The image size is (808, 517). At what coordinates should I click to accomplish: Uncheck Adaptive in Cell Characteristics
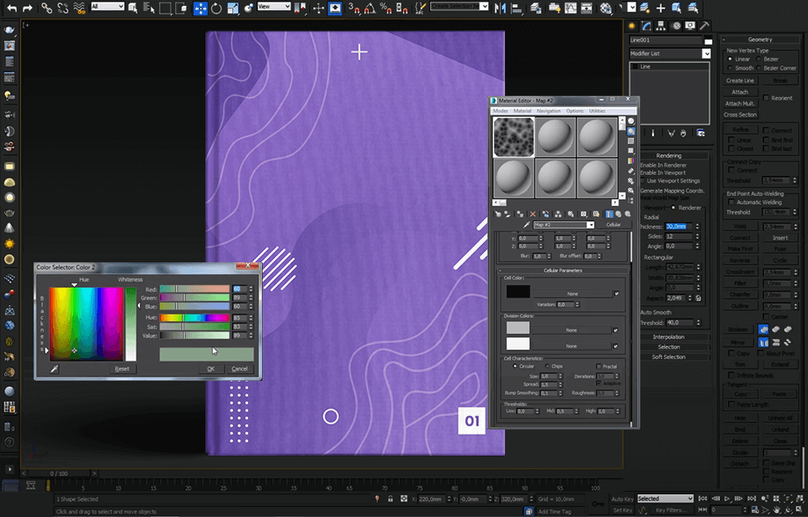598,383
